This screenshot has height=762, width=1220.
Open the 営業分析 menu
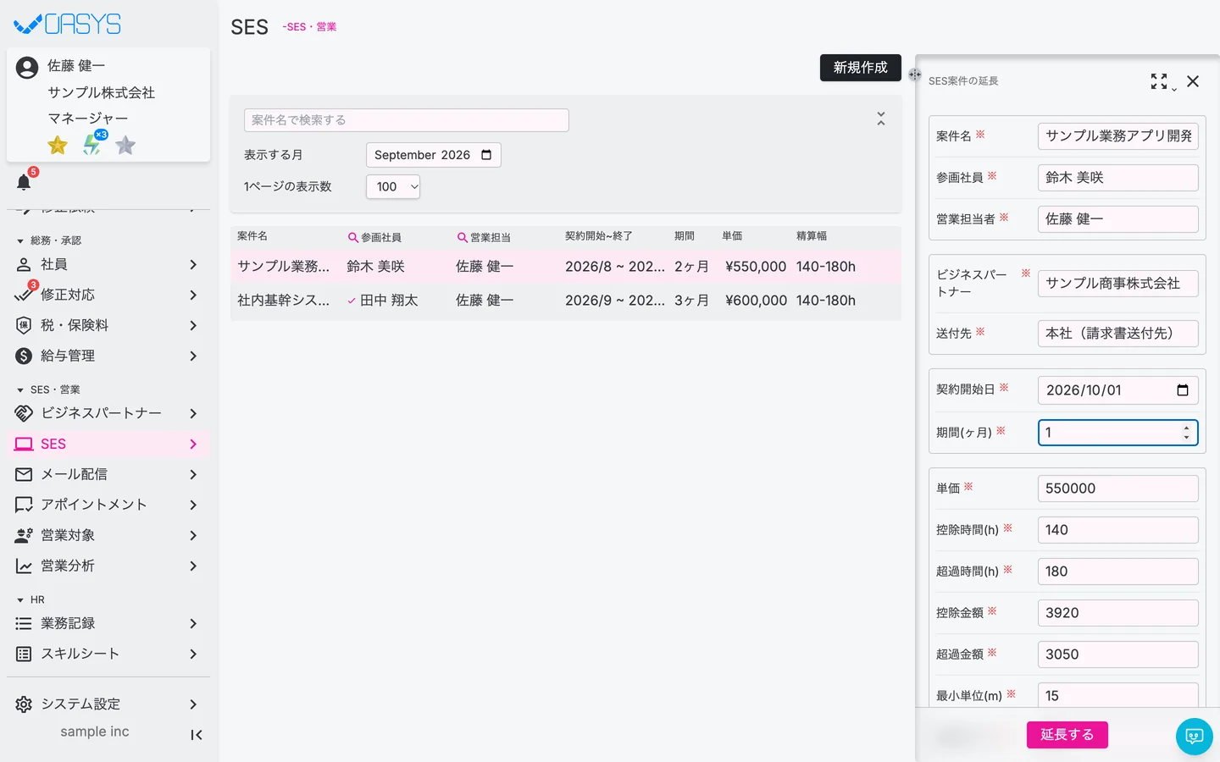(x=108, y=566)
